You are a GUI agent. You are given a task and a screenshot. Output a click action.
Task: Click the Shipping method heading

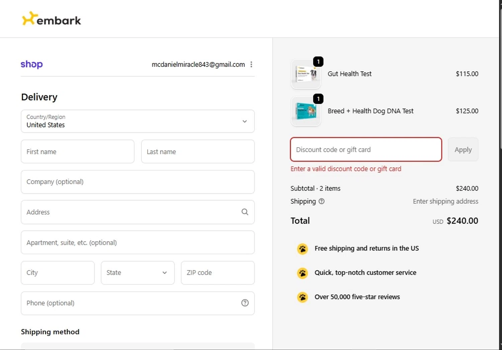click(50, 332)
